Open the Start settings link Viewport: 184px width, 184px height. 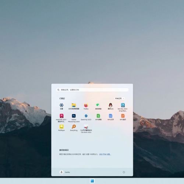click(x=105, y=154)
